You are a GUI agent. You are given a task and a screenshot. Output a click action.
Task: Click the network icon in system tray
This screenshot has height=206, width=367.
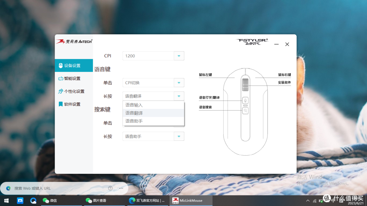pos(315,201)
